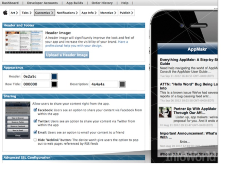
Task: Open 'Partner Up With AppMakr' preview item
Action: click(x=188, y=116)
